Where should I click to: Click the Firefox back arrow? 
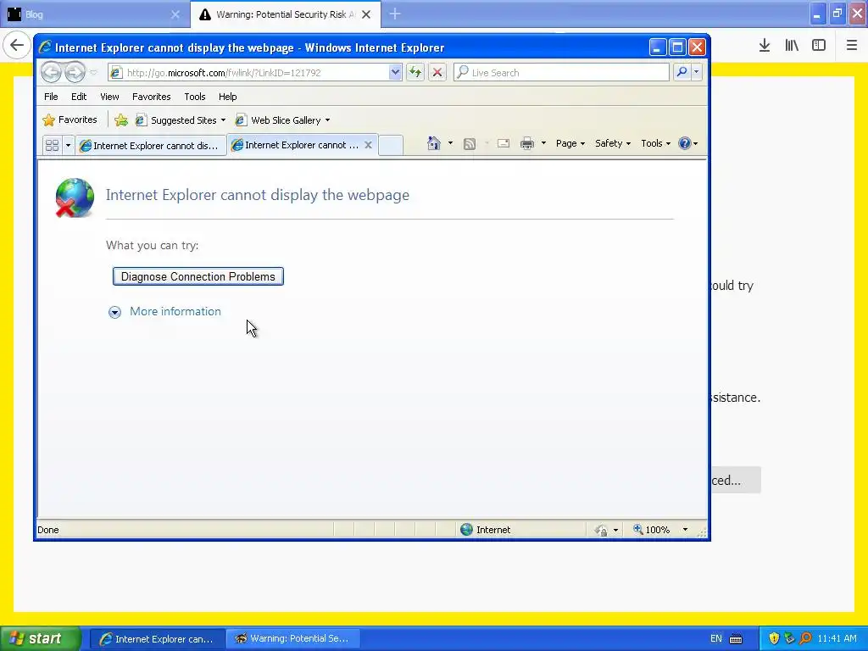pos(17,45)
